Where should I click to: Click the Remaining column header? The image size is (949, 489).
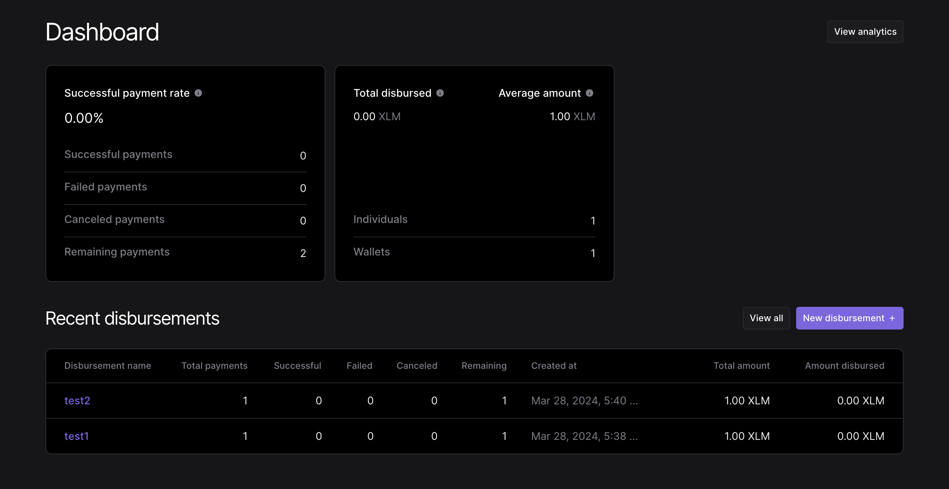click(484, 365)
